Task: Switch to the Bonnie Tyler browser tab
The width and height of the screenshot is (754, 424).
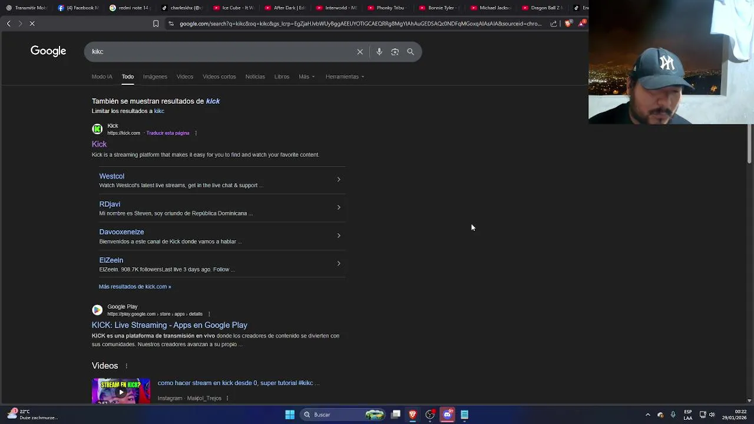Action: pyautogui.click(x=441, y=8)
